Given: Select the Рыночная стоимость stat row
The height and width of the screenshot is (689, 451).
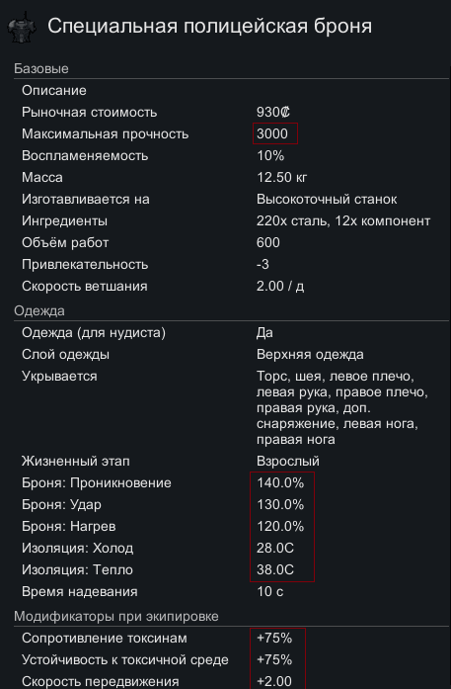Looking at the screenshot, I should click(231, 112).
